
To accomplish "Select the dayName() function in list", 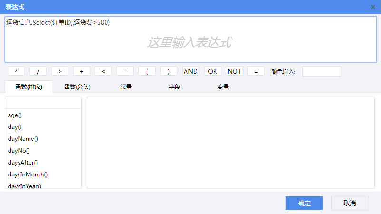I will (23, 139).
